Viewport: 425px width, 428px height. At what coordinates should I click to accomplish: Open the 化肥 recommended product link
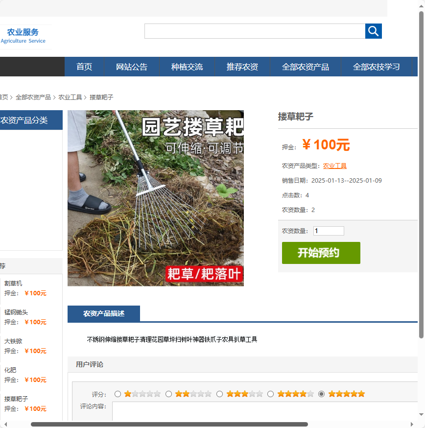(10, 370)
